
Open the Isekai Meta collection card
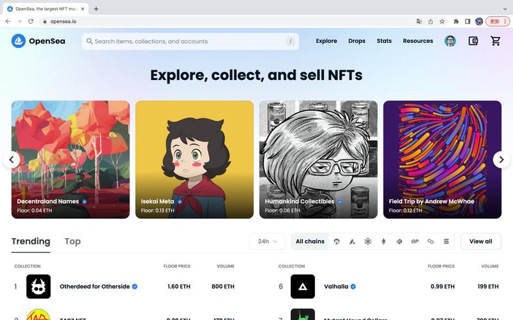(194, 159)
